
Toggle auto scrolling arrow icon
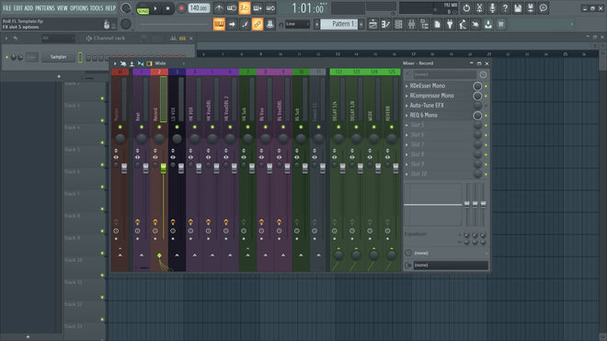coord(232,25)
